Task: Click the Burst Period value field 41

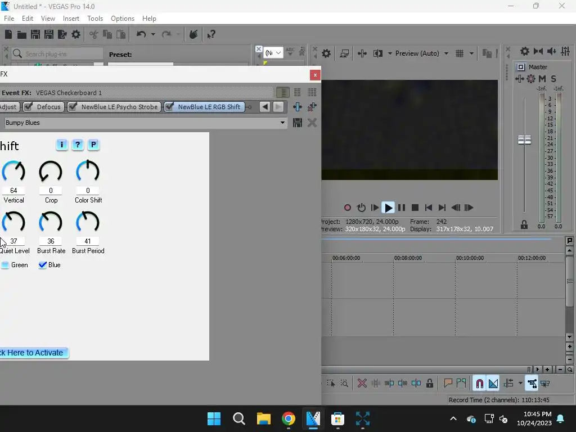Action: click(x=87, y=241)
